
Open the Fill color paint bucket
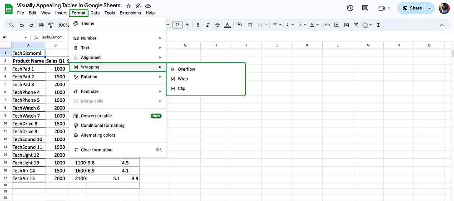click(x=239, y=25)
